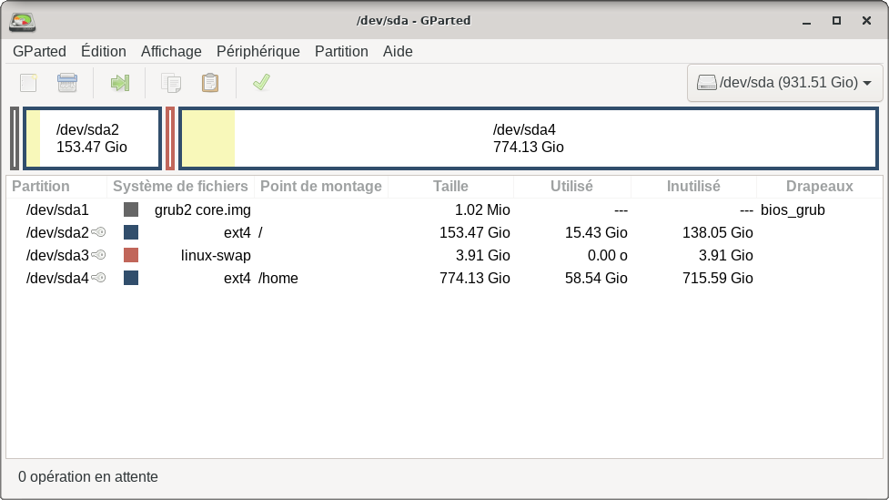Select the /dev/sda4 partition name

[57, 278]
